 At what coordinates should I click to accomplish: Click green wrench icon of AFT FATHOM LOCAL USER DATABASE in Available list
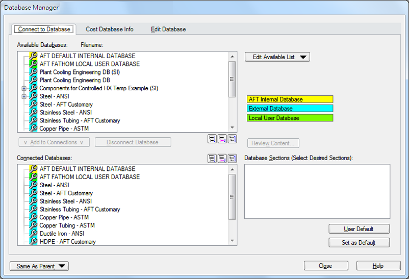pyautogui.click(x=33, y=64)
